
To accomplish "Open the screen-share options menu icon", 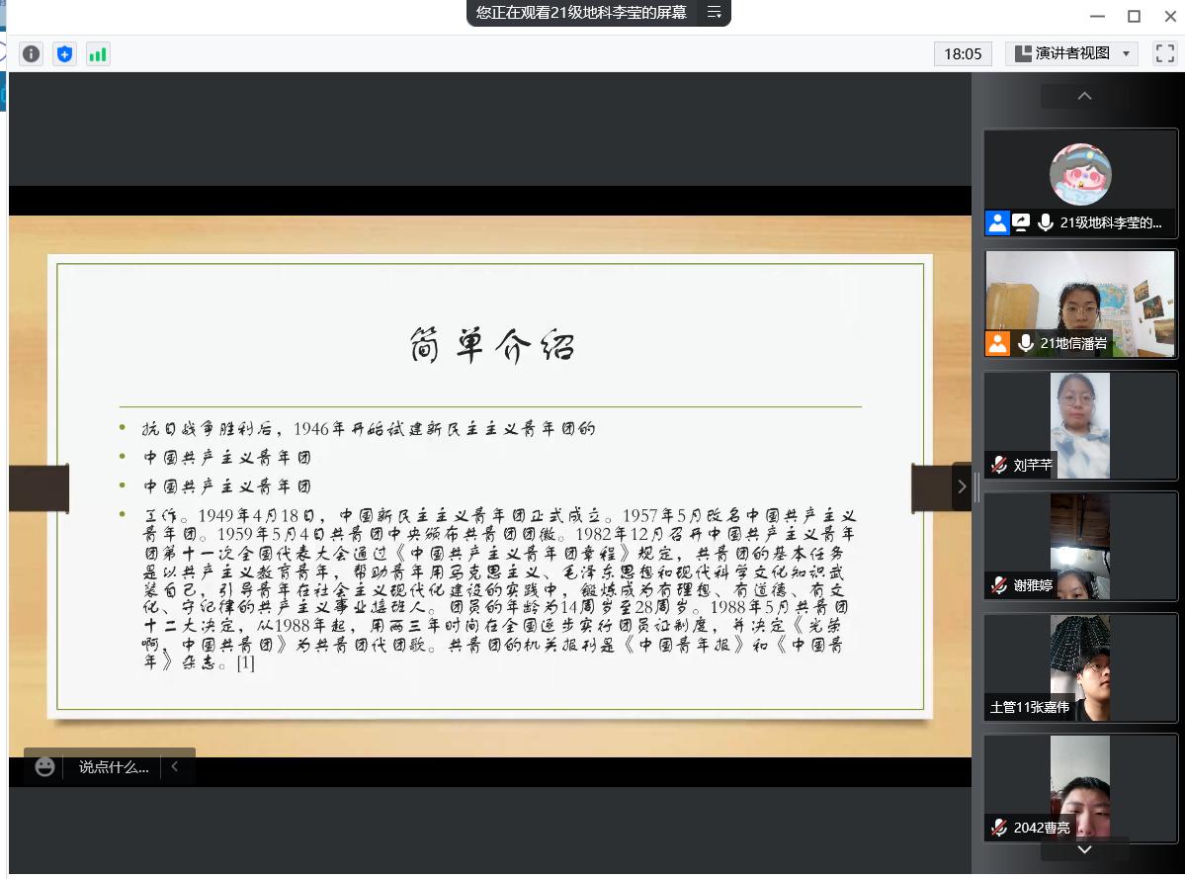I will [x=714, y=12].
